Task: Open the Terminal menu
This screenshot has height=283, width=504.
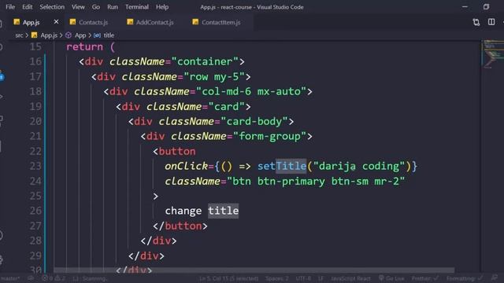Action: tap(137, 7)
